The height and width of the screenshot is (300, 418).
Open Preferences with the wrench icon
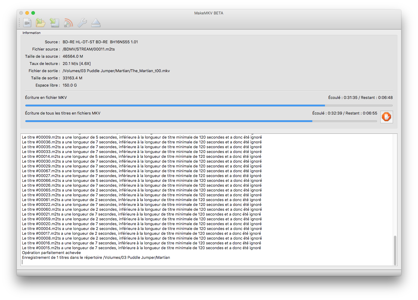click(x=82, y=23)
